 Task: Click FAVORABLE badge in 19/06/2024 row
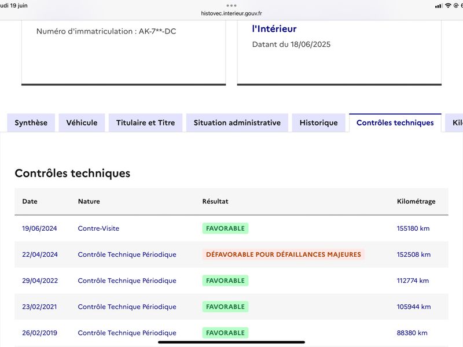pos(225,228)
